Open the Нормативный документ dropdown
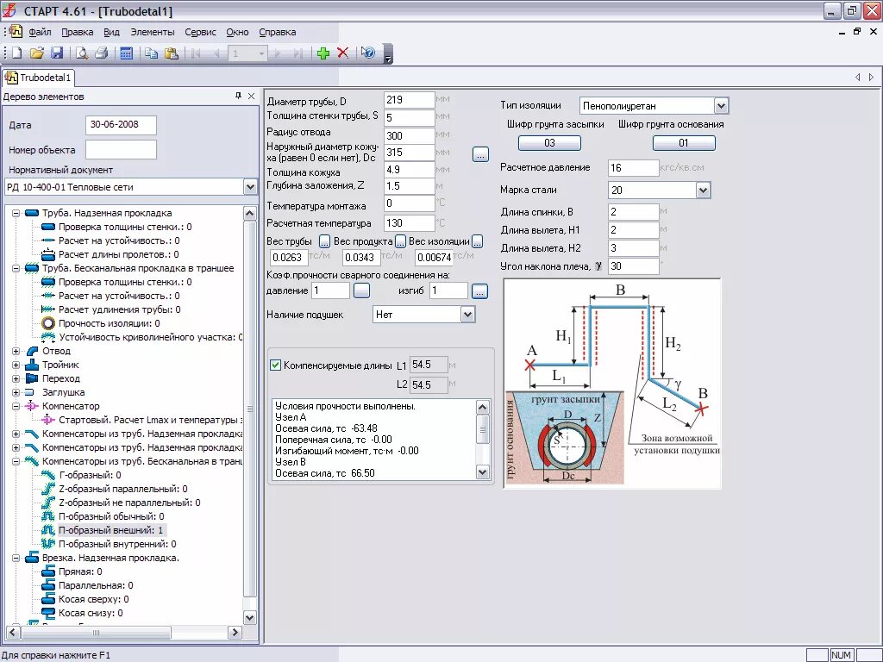Viewport: 883px width, 662px height. [x=251, y=187]
